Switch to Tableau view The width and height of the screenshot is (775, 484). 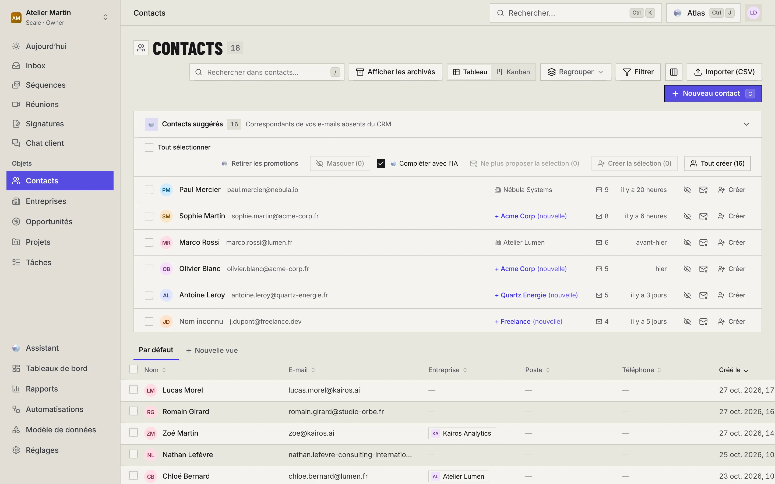coord(470,72)
